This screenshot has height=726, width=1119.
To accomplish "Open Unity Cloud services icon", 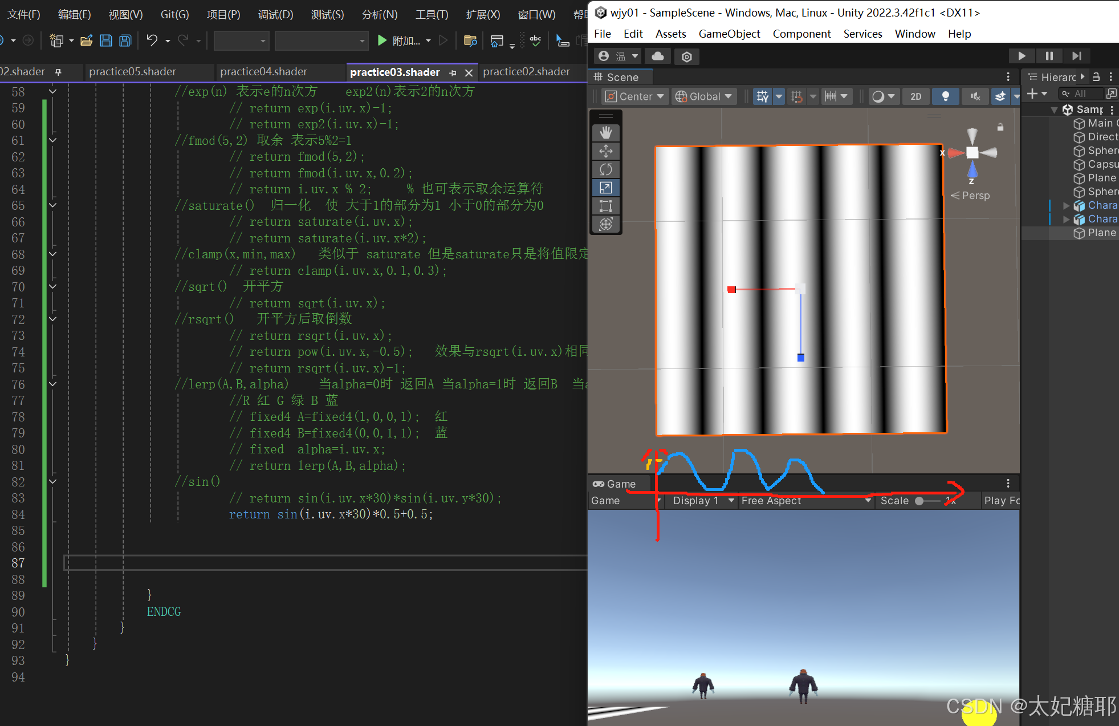I will click(658, 56).
